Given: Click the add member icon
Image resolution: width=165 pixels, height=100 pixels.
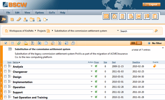Looking at the screenshot, I should 25,19.
